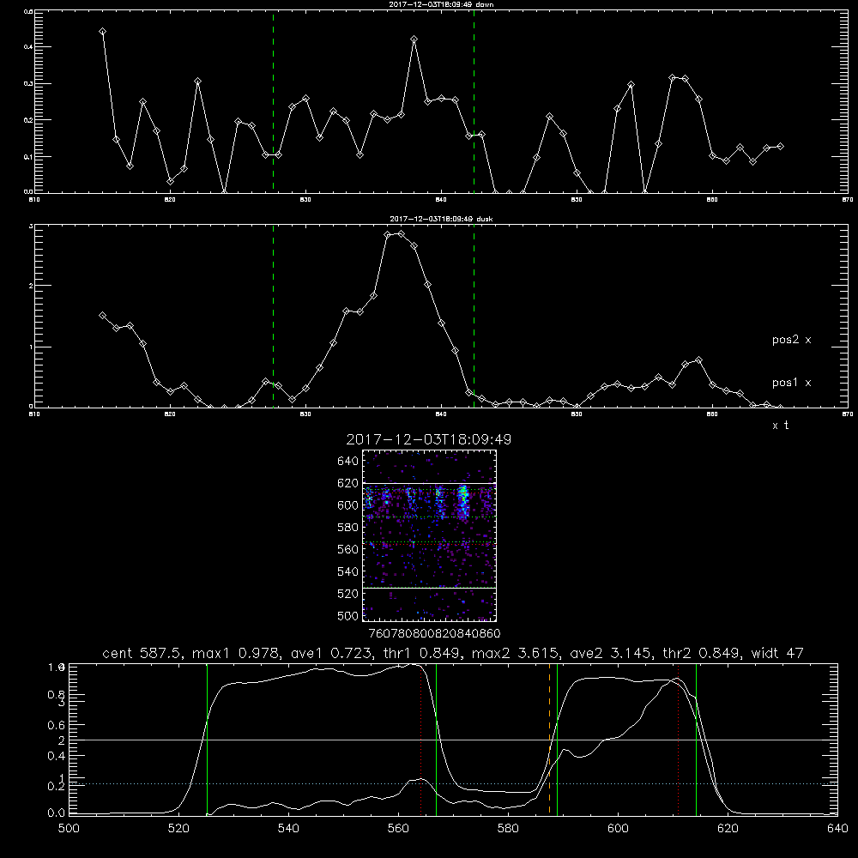
Task: Click the green vertical line near 614 in bottom plot
Action: pyautogui.click(x=696, y=740)
